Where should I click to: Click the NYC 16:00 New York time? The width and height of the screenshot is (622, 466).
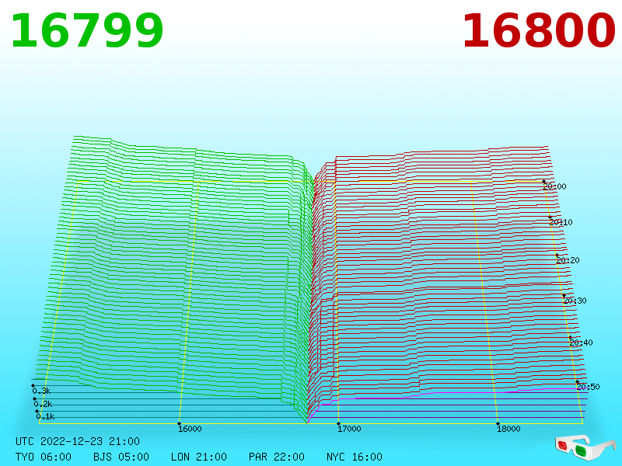pyautogui.click(x=355, y=457)
